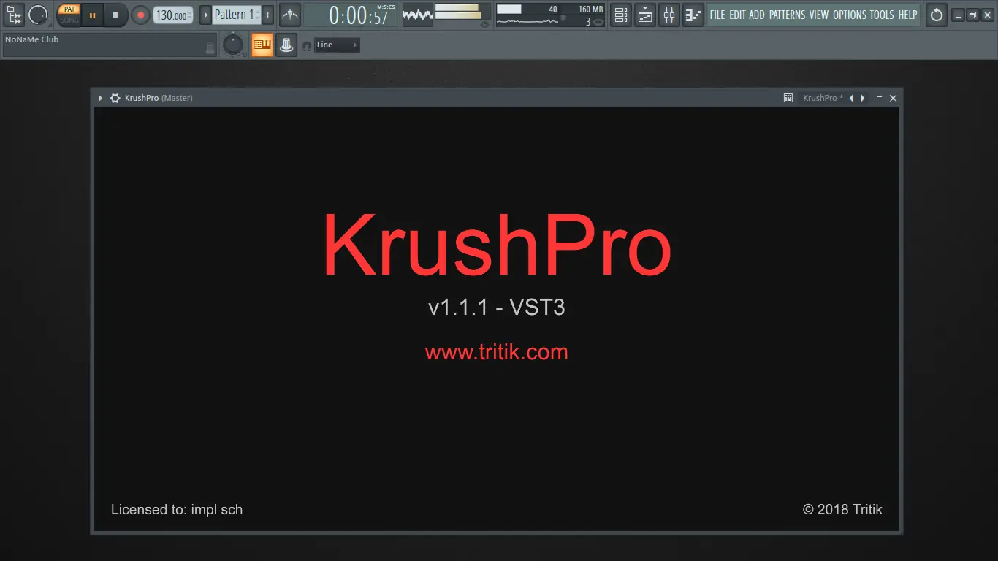998x561 pixels.
Task: Open the ADD menu
Action: coord(757,15)
